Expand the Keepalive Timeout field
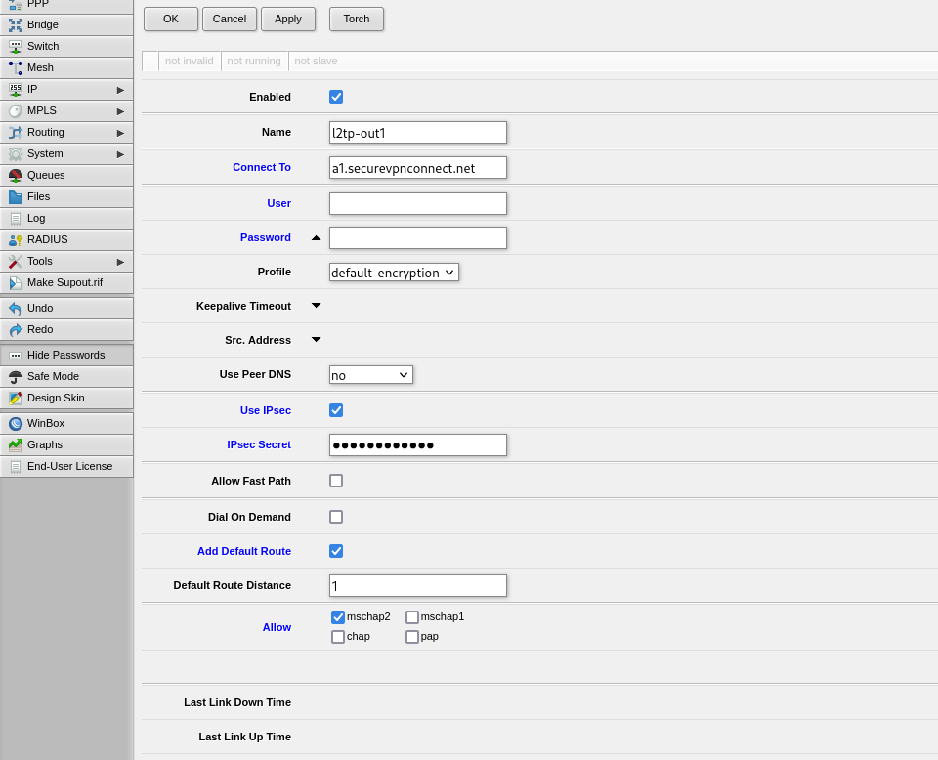 tap(316, 306)
